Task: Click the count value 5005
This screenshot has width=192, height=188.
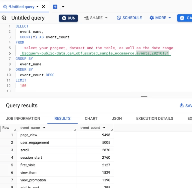Action: pos(106,142)
